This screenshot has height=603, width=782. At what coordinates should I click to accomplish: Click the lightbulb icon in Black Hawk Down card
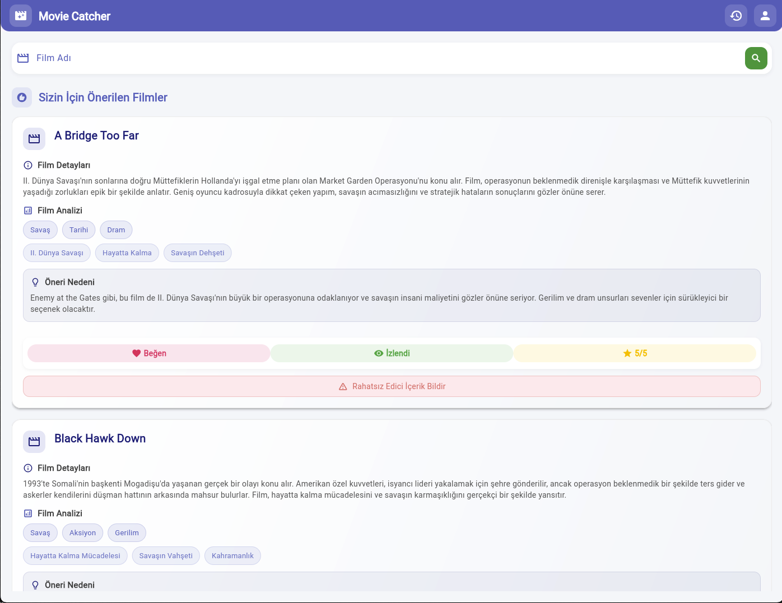pyautogui.click(x=35, y=585)
